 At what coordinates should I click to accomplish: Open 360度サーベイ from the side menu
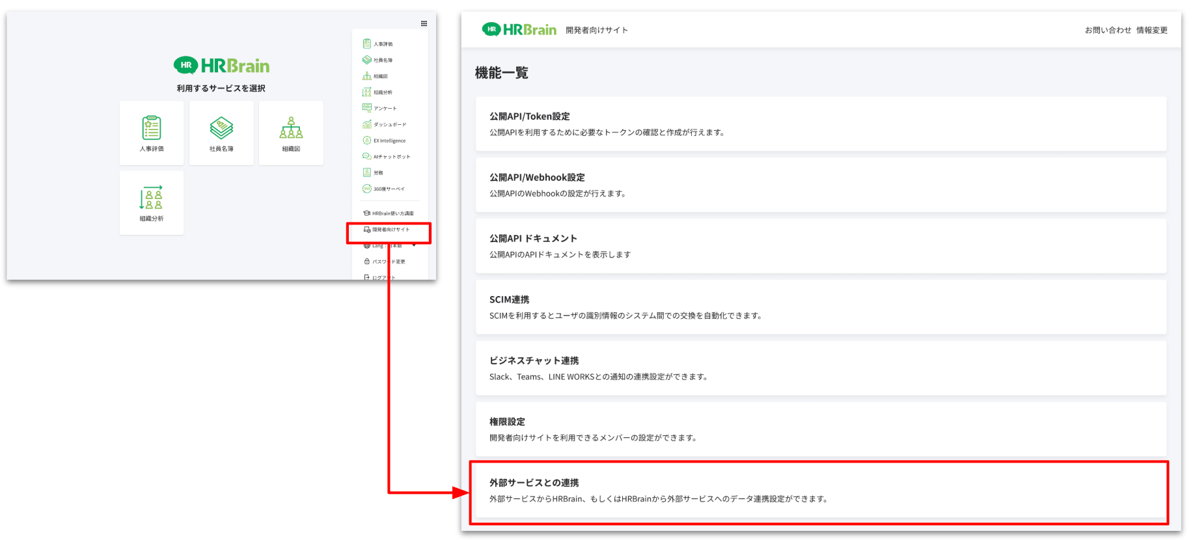click(x=389, y=189)
